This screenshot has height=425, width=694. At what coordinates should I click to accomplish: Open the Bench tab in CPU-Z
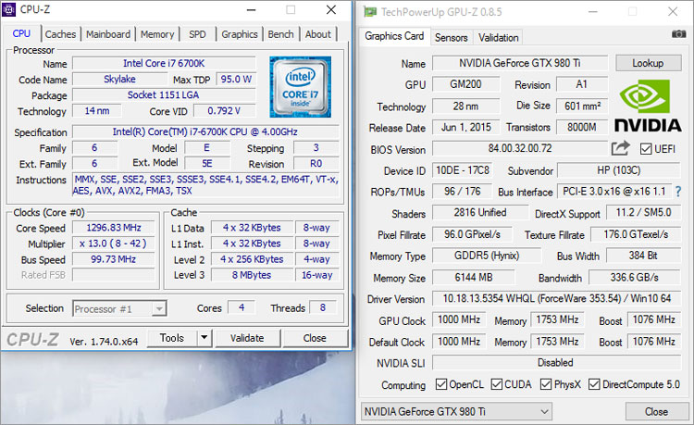point(281,34)
